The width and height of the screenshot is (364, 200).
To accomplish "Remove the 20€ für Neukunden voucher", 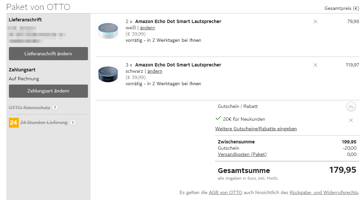I will tap(351, 120).
